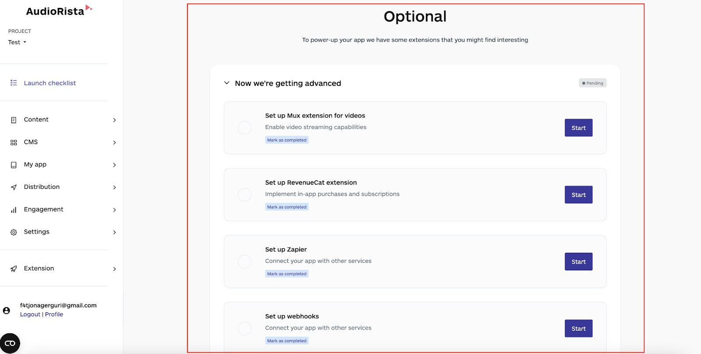Image resolution: width=701 pixels, height=354 pixels.
Task: Expand the Distribution menu chevron
Action: (x=114, y=188)
